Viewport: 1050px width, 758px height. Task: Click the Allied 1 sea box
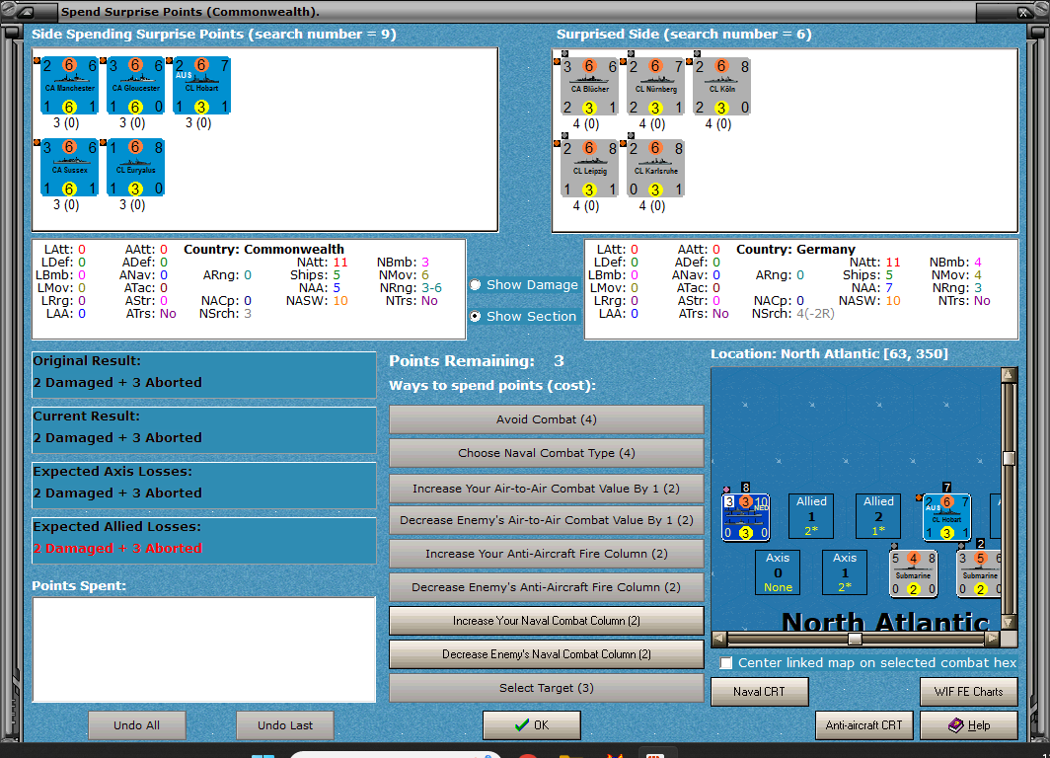click(811, 516)
